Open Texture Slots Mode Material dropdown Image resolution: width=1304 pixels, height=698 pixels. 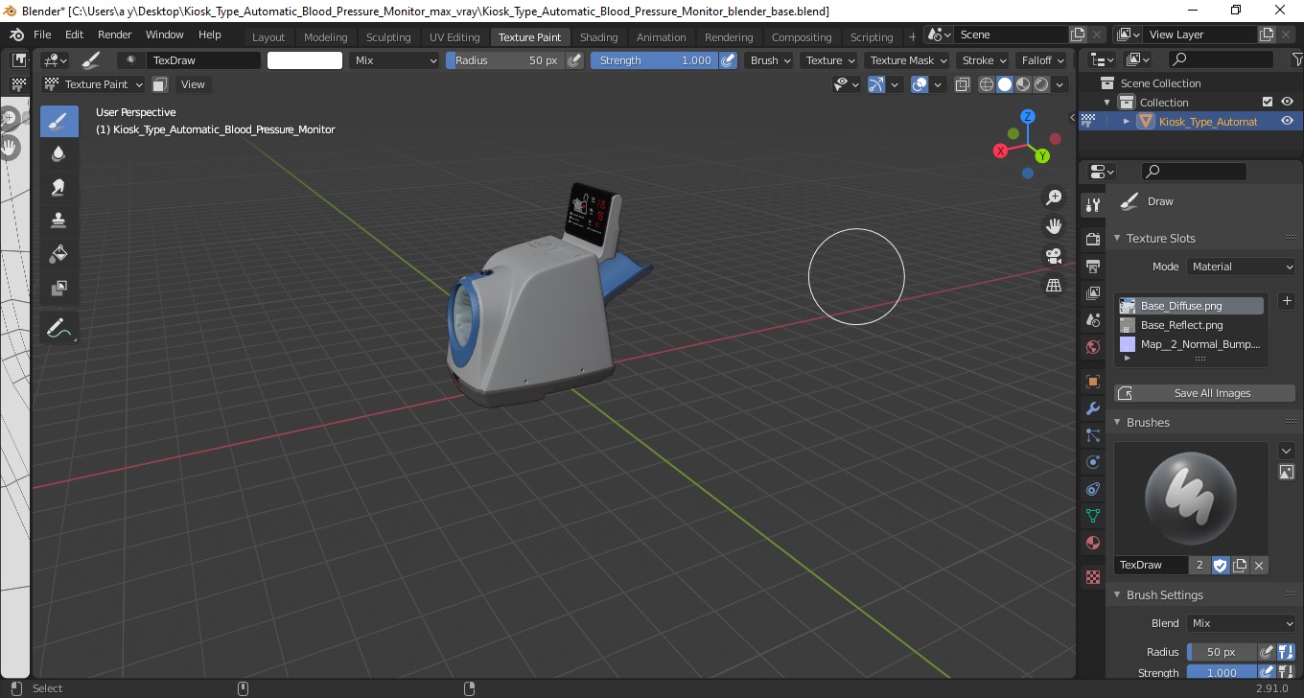(1242, 267)
